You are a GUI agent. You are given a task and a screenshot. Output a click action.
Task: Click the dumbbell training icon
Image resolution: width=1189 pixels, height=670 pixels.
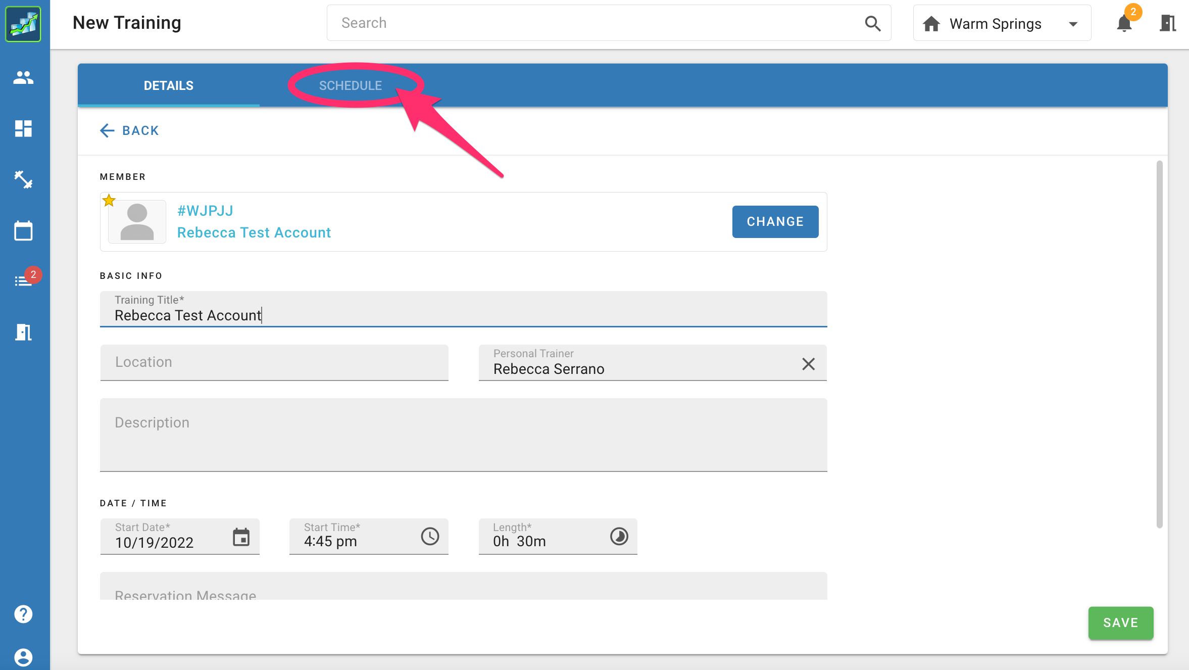tap(23, 179)
